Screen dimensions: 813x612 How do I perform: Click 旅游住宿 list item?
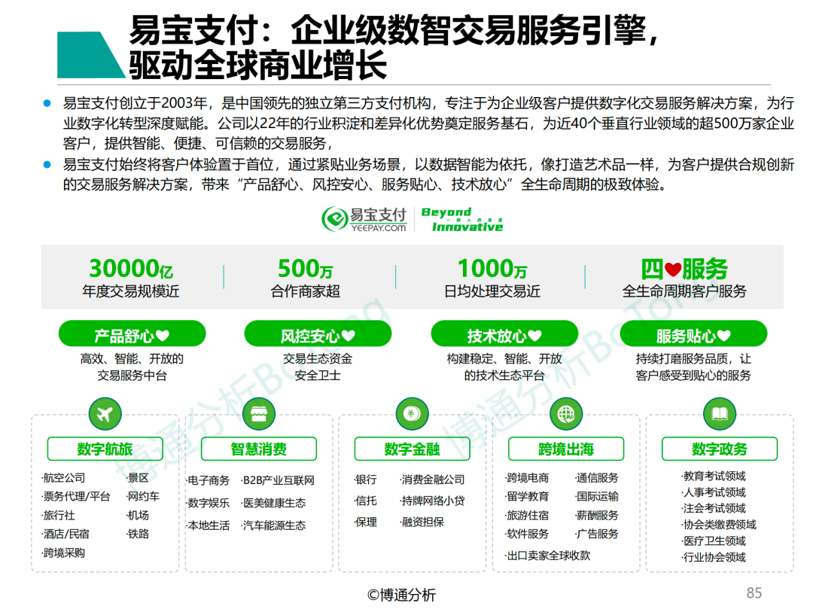[x=527, y=516]
